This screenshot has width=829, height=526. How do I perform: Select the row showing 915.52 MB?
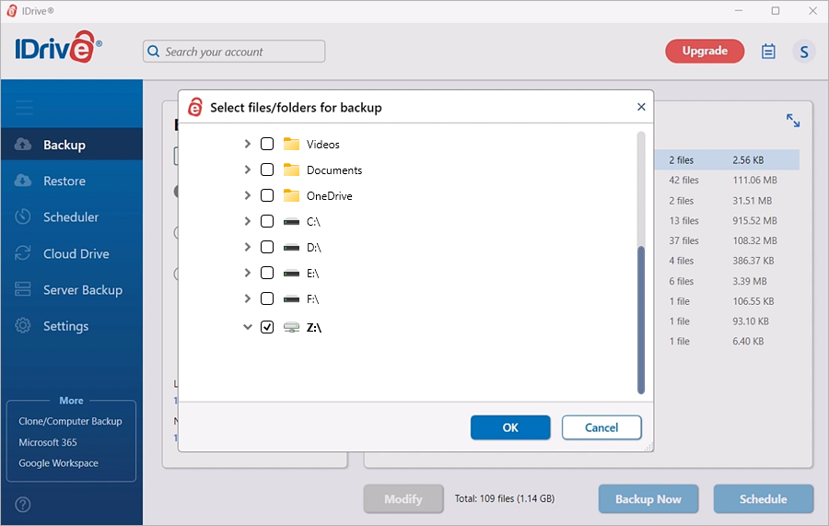point(727,220)
